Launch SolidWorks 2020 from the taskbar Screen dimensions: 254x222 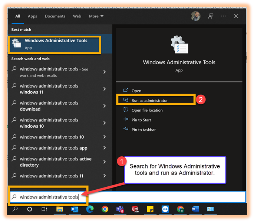click(x=135, y=209)
